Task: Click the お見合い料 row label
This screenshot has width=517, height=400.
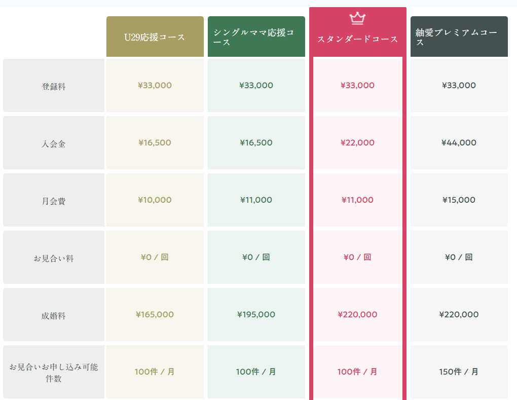Action: (54, 258)
